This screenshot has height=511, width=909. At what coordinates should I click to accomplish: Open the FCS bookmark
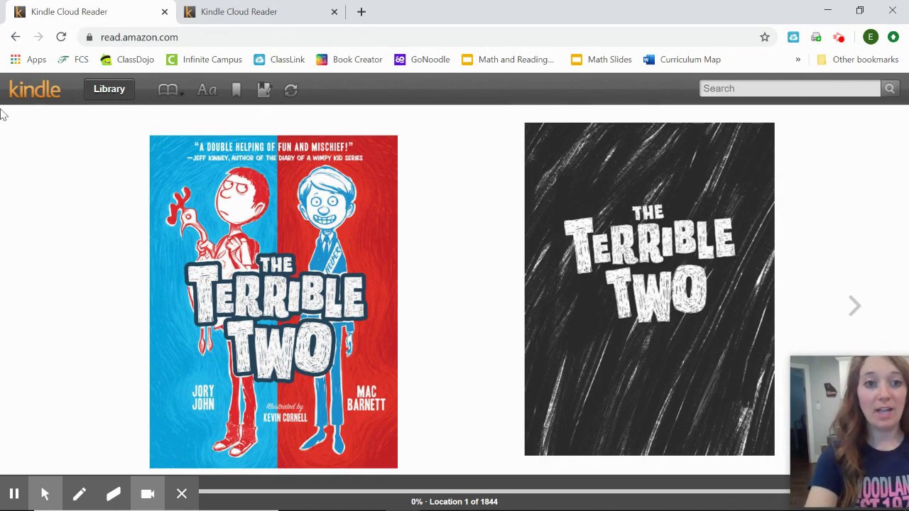pyautogui.click(x=74, y=60)
